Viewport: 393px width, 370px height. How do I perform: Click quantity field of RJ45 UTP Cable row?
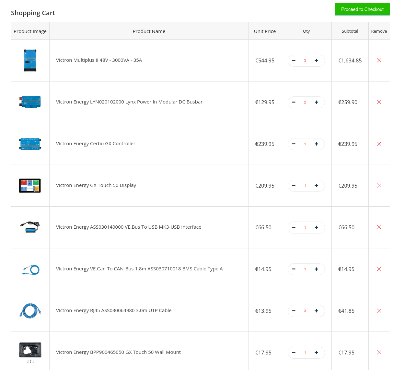click(305, 311)
